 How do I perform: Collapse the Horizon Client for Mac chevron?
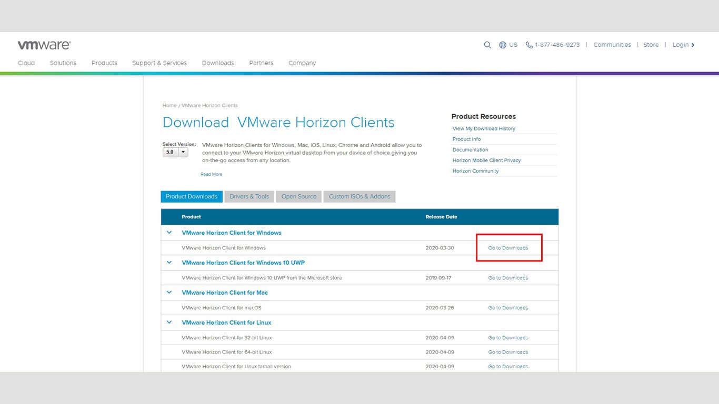coord(169,292)
